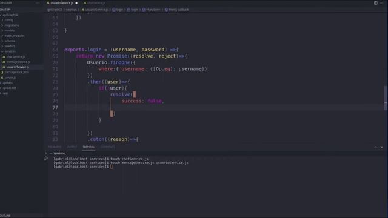Select the TERMINAL panel tab
Image resolution: width=388 pixels, height=218 pixels.
[89, 147]
